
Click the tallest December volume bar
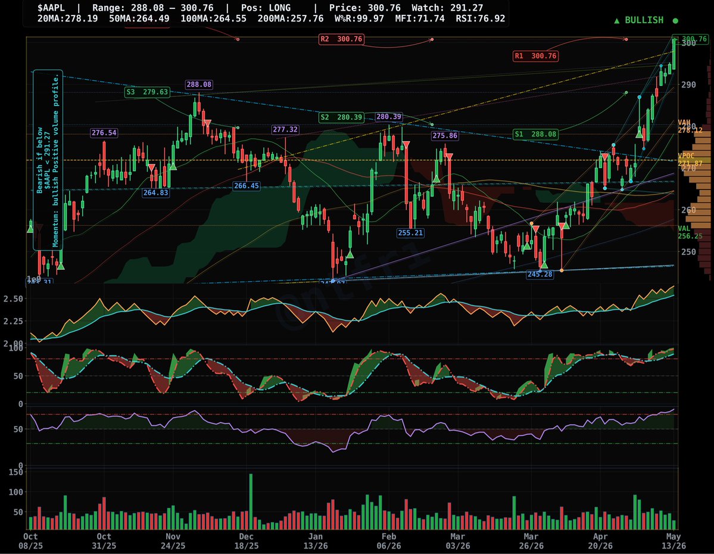(x=251, y=502)
